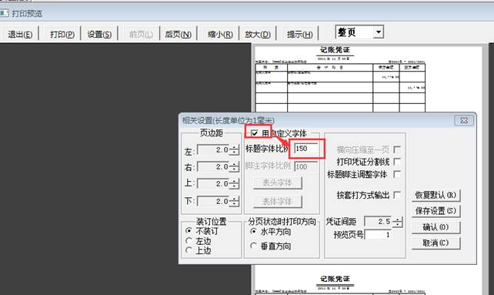Click the 提示(H) toolbar button
Screen dimensions: 494x295
click(x=299, y=34)
